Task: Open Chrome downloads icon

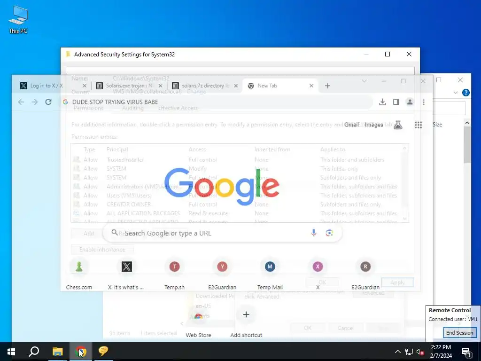Action: [x=382, y=102]
